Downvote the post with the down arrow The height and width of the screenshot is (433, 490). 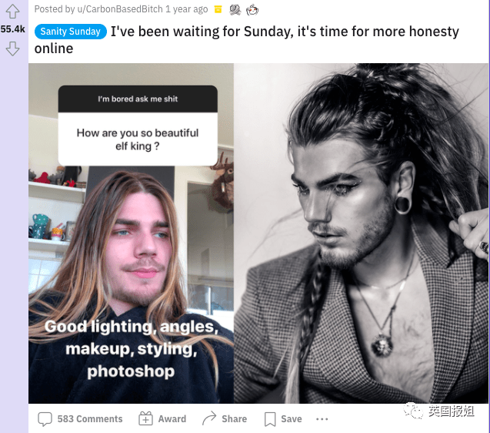coord(12,49)
